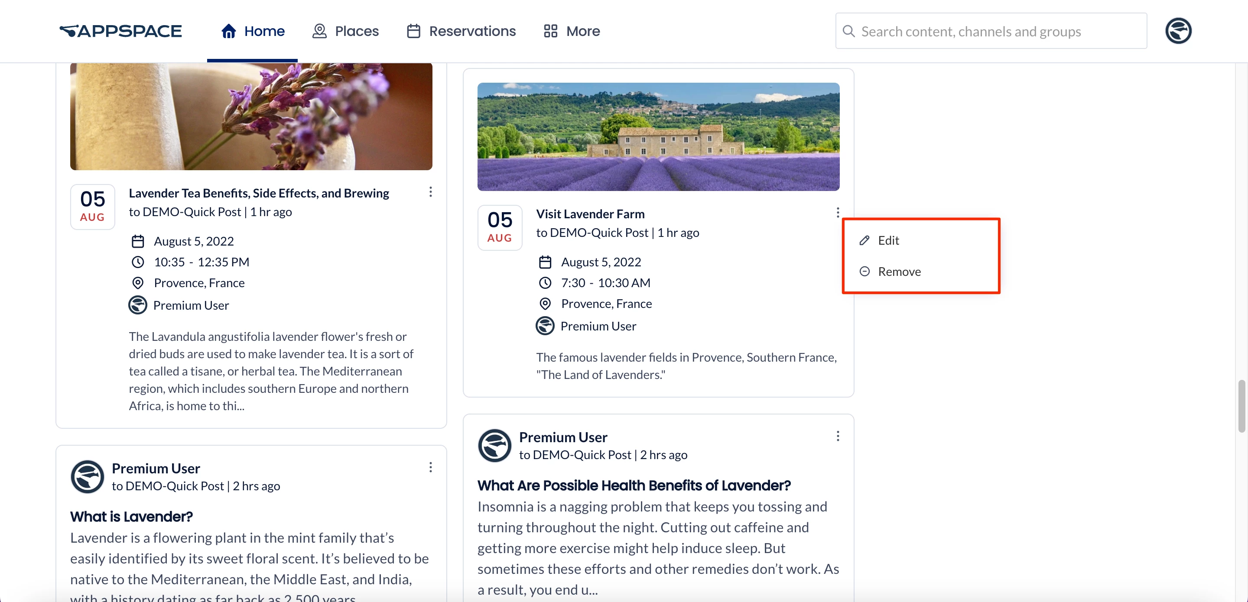Navigate to Reservations
Screen dimensions: 1248x602
461,31
